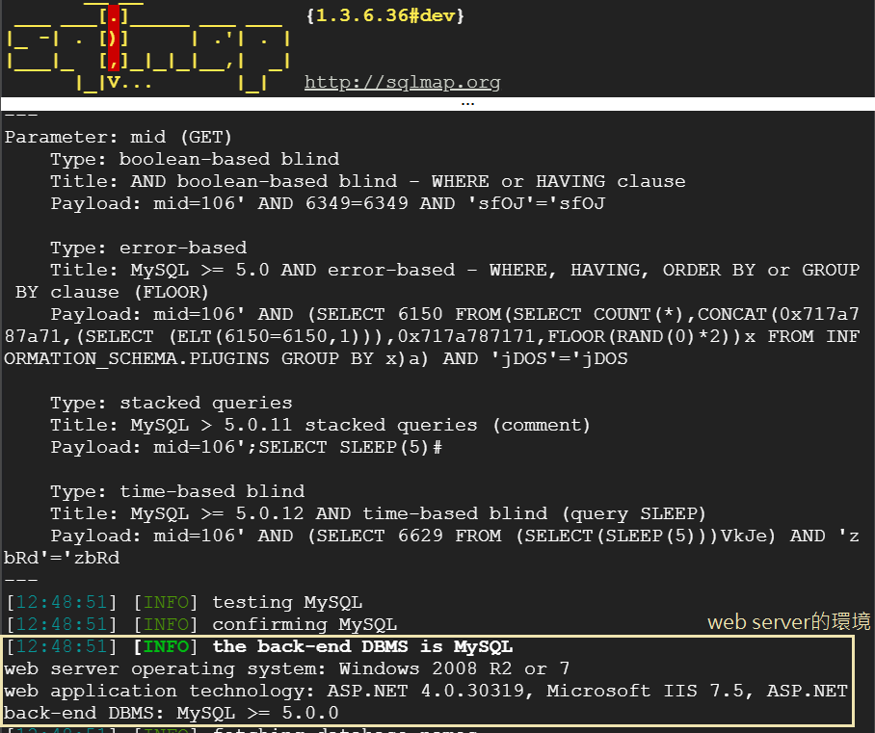Click the line starting with 87a71,(SELECT (ELT

coord(432,336)
